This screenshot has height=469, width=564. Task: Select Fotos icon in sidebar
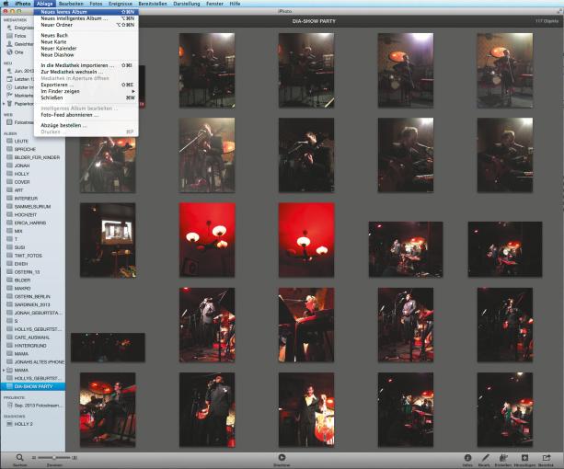pos(9,36)
